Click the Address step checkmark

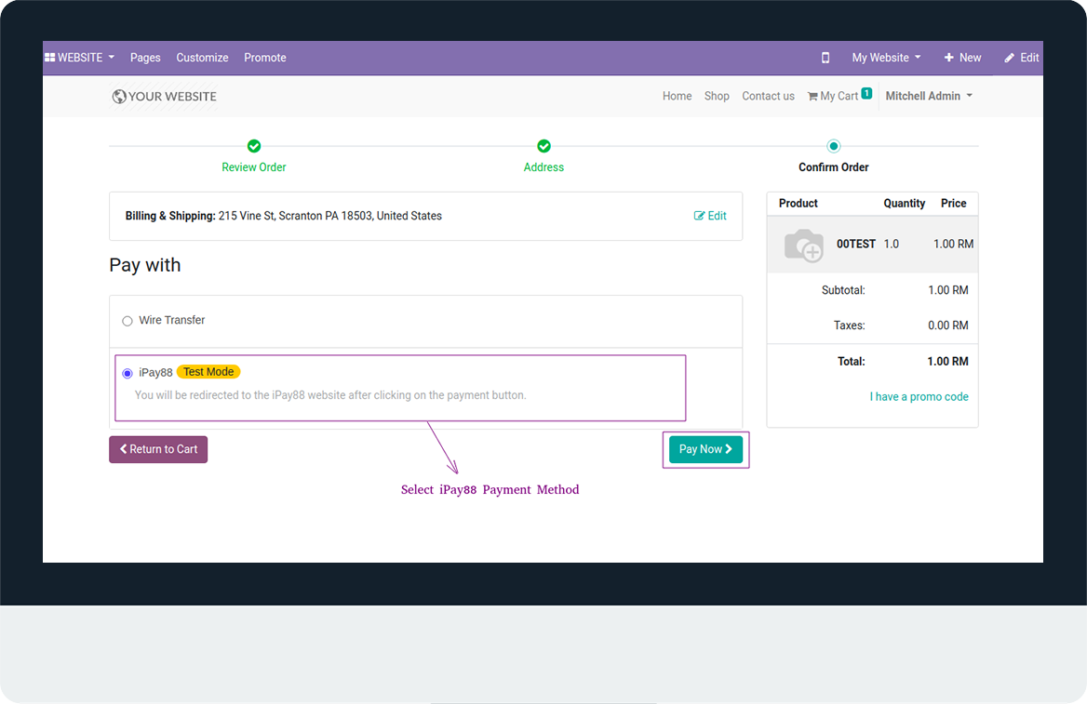pos(544,146)
